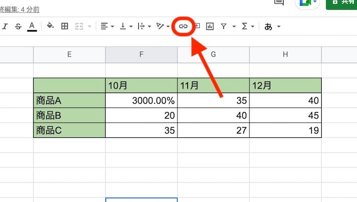This screenshot has width=357, height=202.
Task: Select the 商品C cell
Action: pyautogui.click(x=69, y=130)
